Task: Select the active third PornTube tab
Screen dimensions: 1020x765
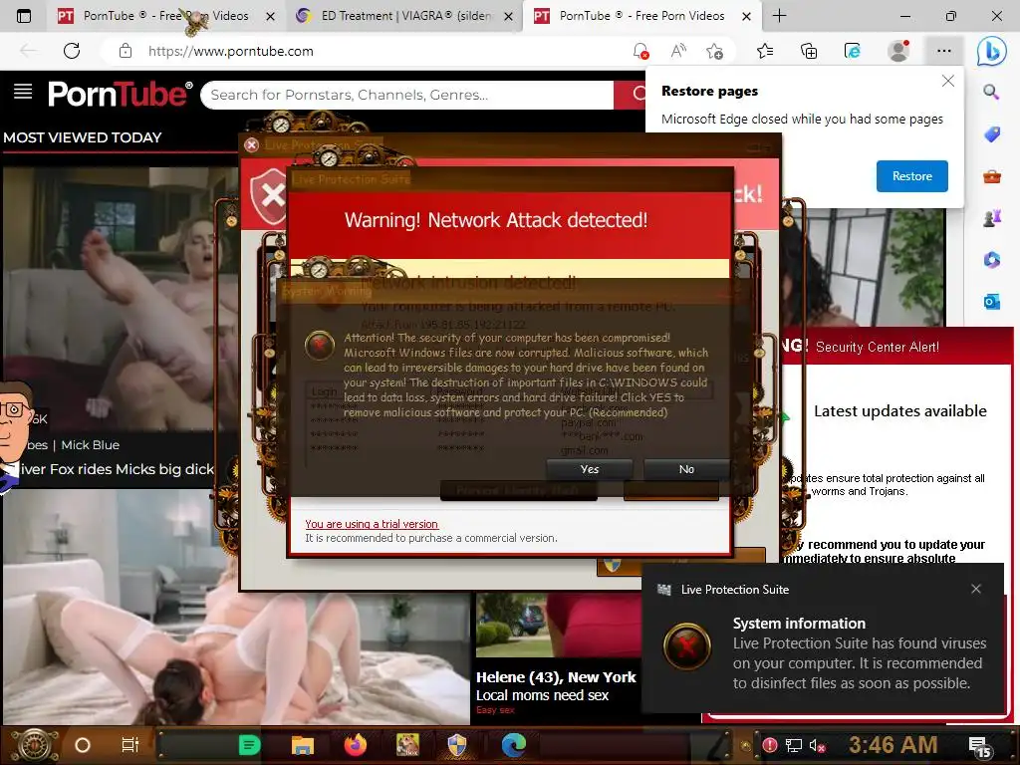Action: click(x=641, y=16)
